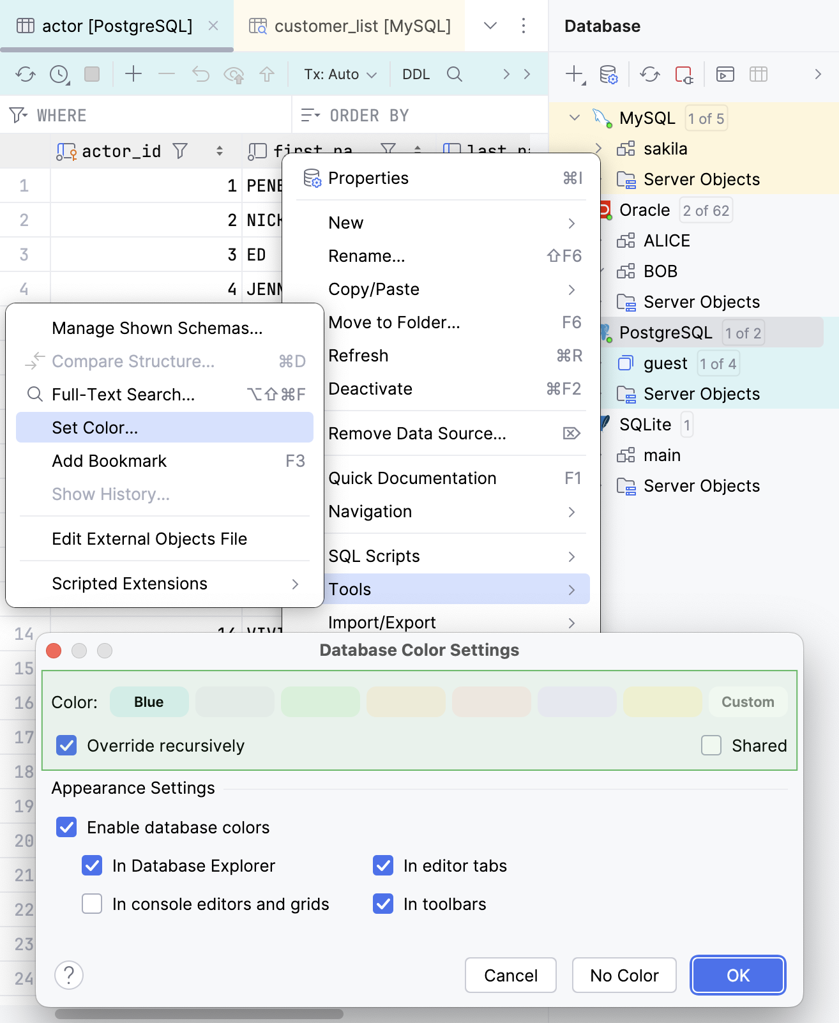The image size is (839, 1023).
Task: Click the help question mark button
Action: click(x=69, y=975)
